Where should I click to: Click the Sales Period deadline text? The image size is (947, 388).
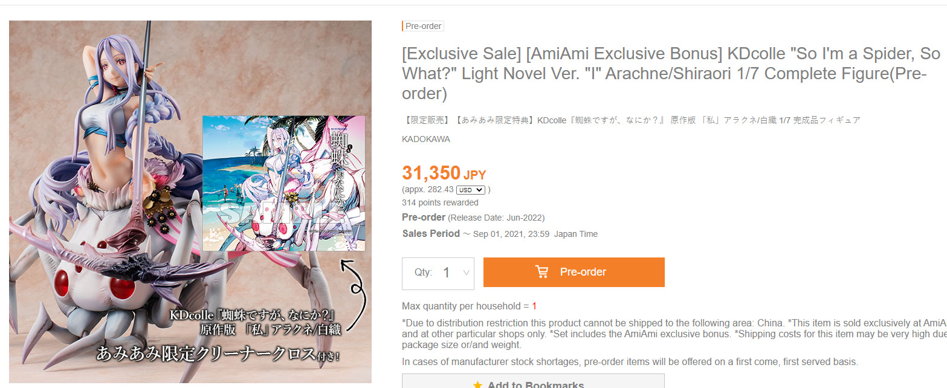click(500, 234)
